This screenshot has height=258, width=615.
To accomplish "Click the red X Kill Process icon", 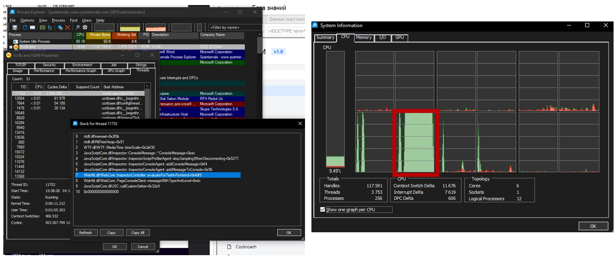I will click(x=68, y=28).
